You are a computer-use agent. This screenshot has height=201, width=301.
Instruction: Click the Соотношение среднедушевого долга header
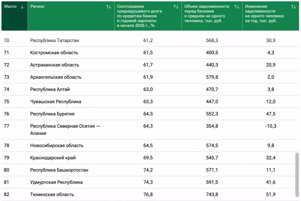point(139,16)
